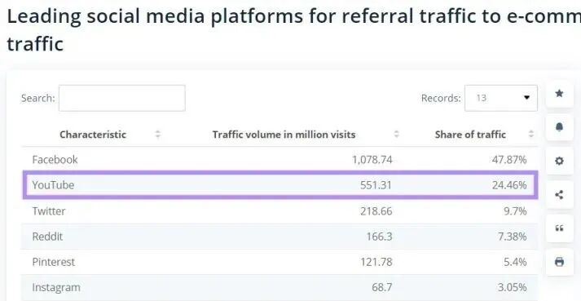The width and height of the screenshot is (581, 301).
Task: Select the Twitter row
Action: [x=279, y=211]
